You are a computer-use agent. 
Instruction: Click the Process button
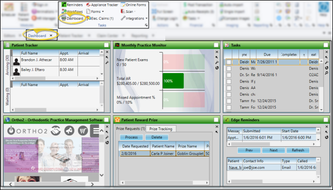tap(131, 137)
